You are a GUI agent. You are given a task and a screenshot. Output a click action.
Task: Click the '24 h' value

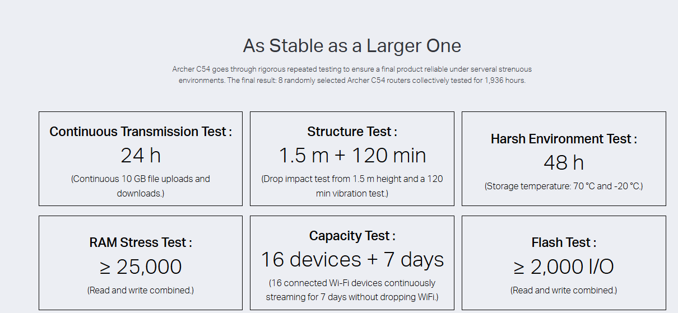[x=141, y=155]
